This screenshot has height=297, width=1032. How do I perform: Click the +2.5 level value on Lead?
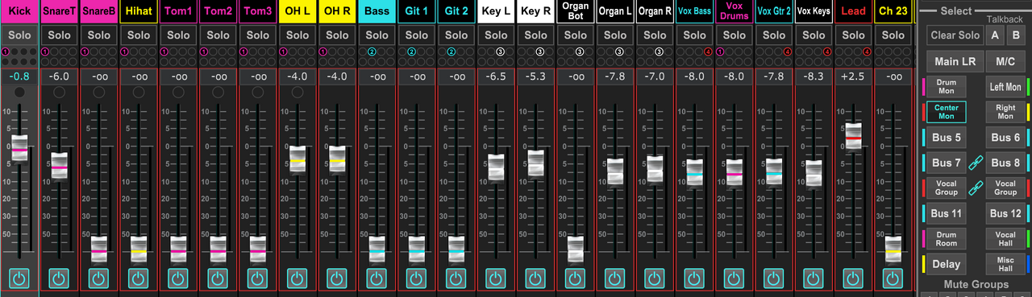854,76
